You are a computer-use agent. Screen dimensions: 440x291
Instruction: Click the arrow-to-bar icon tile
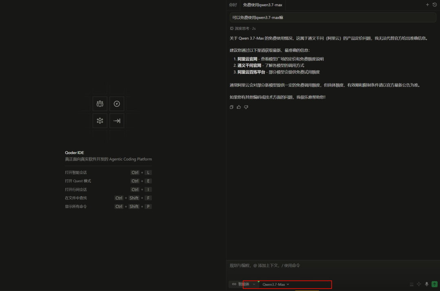tap(117, 121)
